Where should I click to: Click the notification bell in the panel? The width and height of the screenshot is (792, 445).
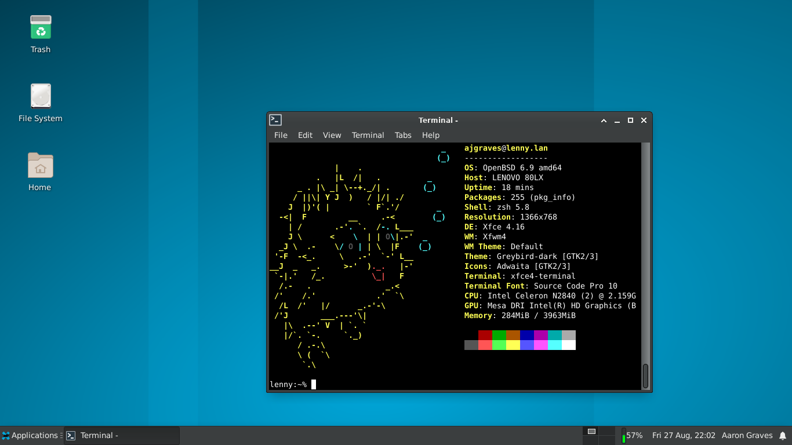tap(782, 436)
